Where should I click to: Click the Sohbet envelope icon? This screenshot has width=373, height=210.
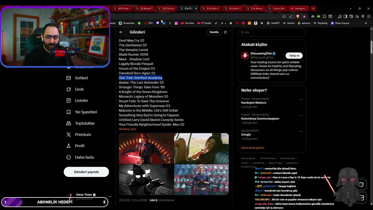68,78
